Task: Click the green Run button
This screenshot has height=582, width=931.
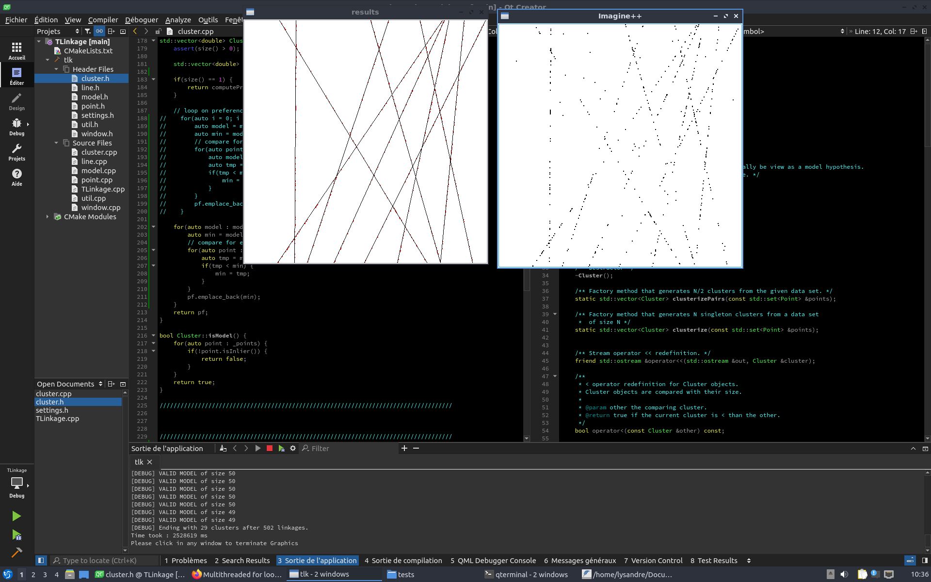Action: (x=16, y=516)
